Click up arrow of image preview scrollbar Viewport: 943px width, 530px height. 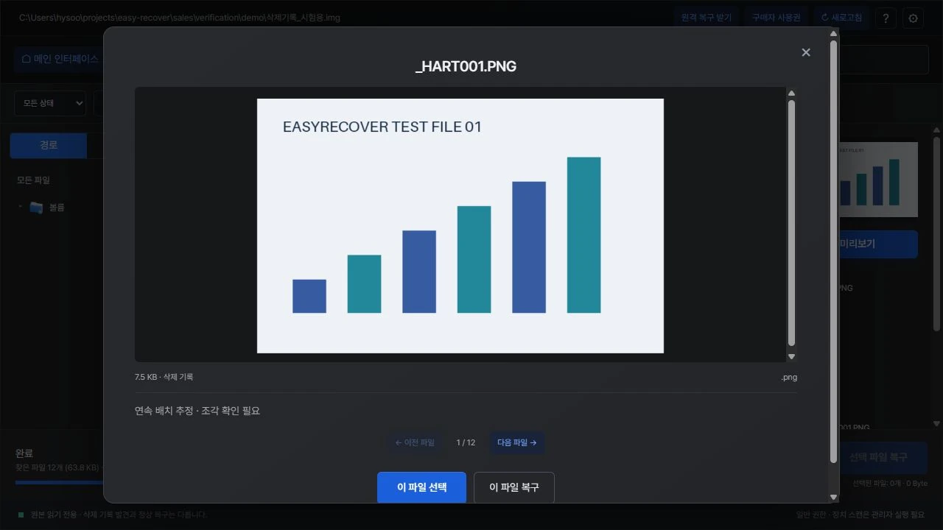(792, 93)
